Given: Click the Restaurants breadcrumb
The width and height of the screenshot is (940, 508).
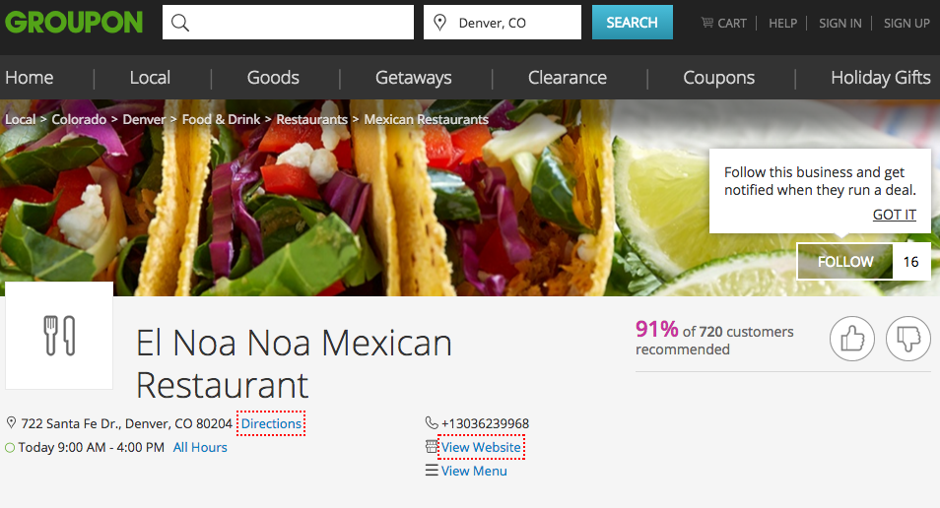Looking at the screenshot, I should (x=311, y=119).
